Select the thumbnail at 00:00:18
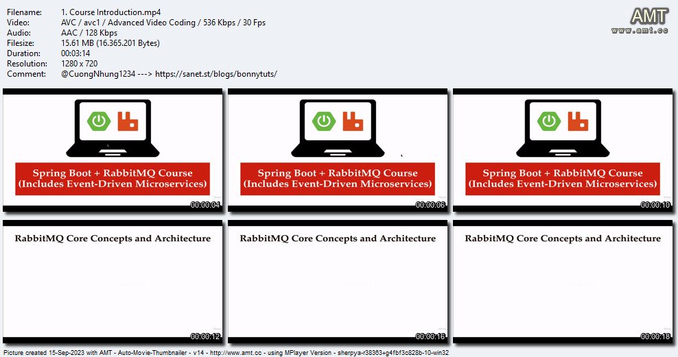 563,282
